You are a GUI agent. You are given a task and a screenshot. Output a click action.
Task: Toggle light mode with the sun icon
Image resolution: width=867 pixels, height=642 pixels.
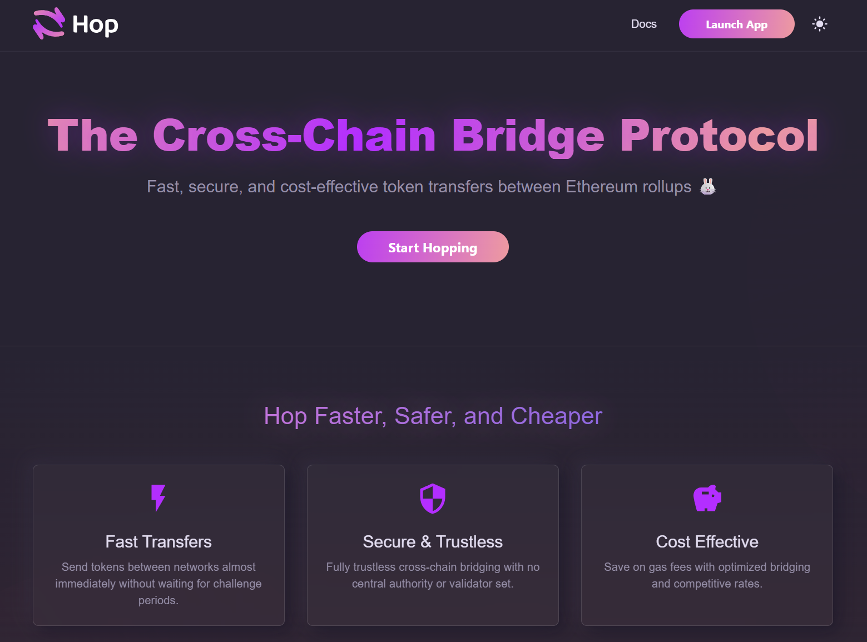(819, 24)
